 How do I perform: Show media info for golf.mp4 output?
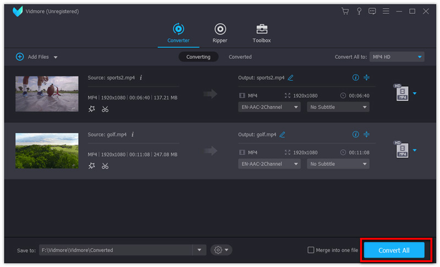[x=355, y=134]
